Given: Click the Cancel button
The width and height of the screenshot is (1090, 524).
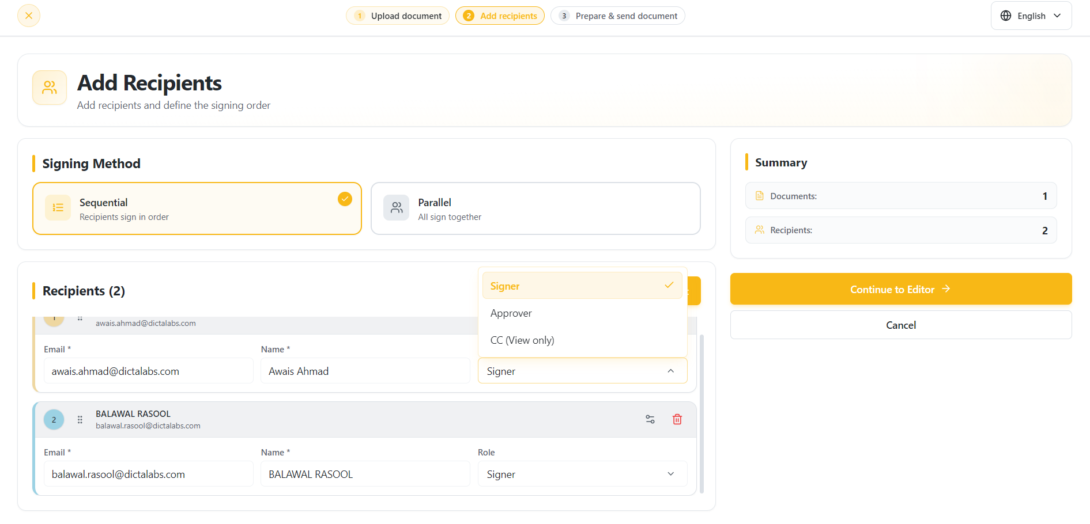Looking at the screenshot, I should point(901,325).
